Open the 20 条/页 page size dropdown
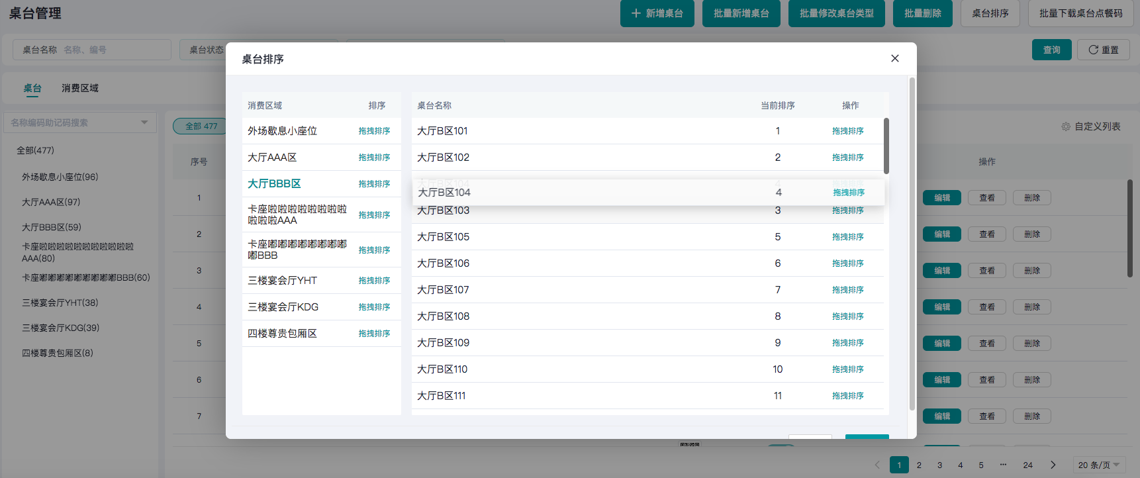 click(x=1099, y=465)
